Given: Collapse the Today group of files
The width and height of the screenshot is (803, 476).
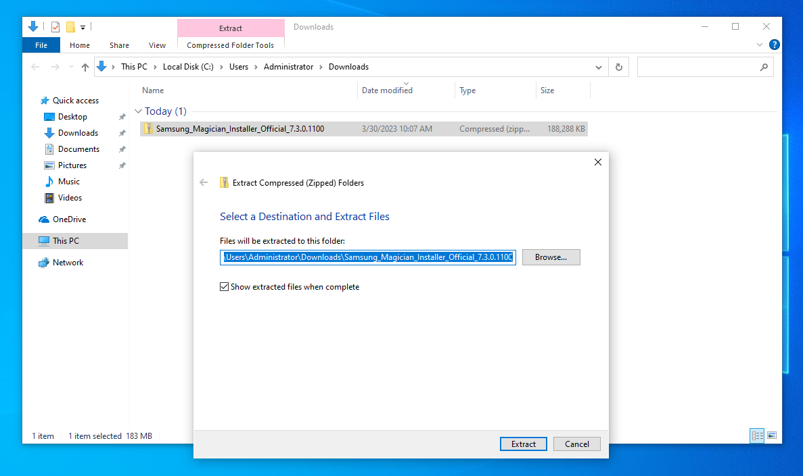Looking at the screenshot, I should pyautogui.click(x=139, y=111).
